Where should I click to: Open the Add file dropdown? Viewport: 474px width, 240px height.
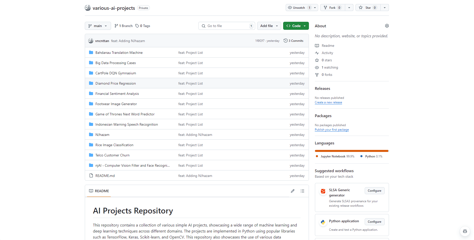point(269,26)
